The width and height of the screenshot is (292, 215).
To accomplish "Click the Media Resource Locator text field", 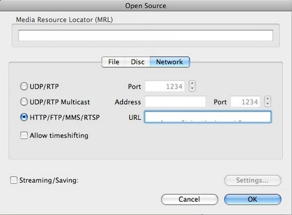I will tap(146, 35).
